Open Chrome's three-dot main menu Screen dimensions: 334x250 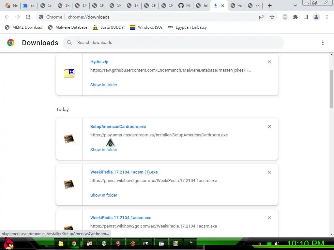pos(327,17)
